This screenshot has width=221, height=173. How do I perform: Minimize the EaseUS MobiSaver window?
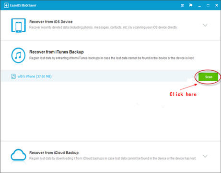tap(199, 6)
